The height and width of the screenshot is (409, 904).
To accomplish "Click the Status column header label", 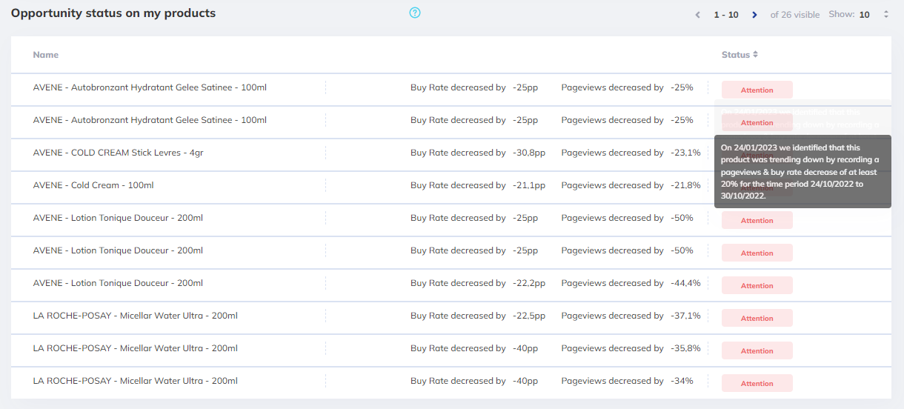I will 736,55.
